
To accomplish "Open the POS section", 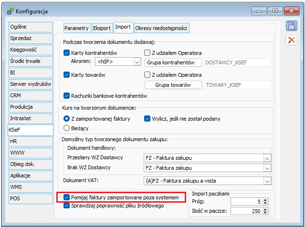I will 31,198.
